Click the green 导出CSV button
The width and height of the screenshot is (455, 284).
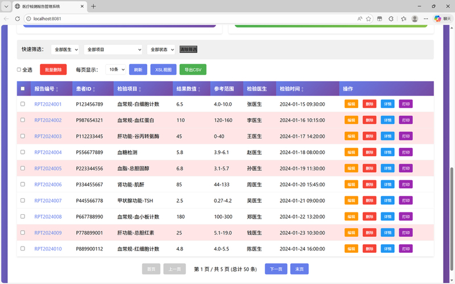tap(193, 69)
